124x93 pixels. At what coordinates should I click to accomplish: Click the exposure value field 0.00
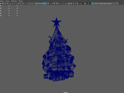click(81, 3)
